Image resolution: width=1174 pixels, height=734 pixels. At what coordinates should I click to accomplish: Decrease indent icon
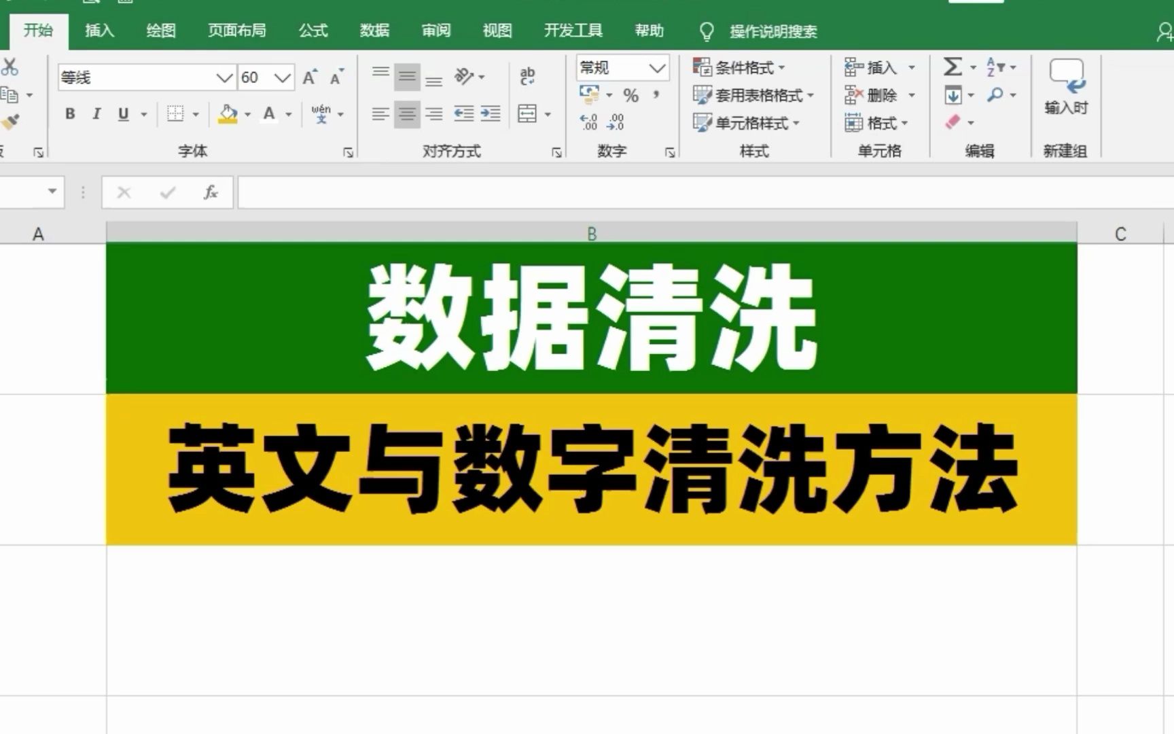(x=464, y=114)
